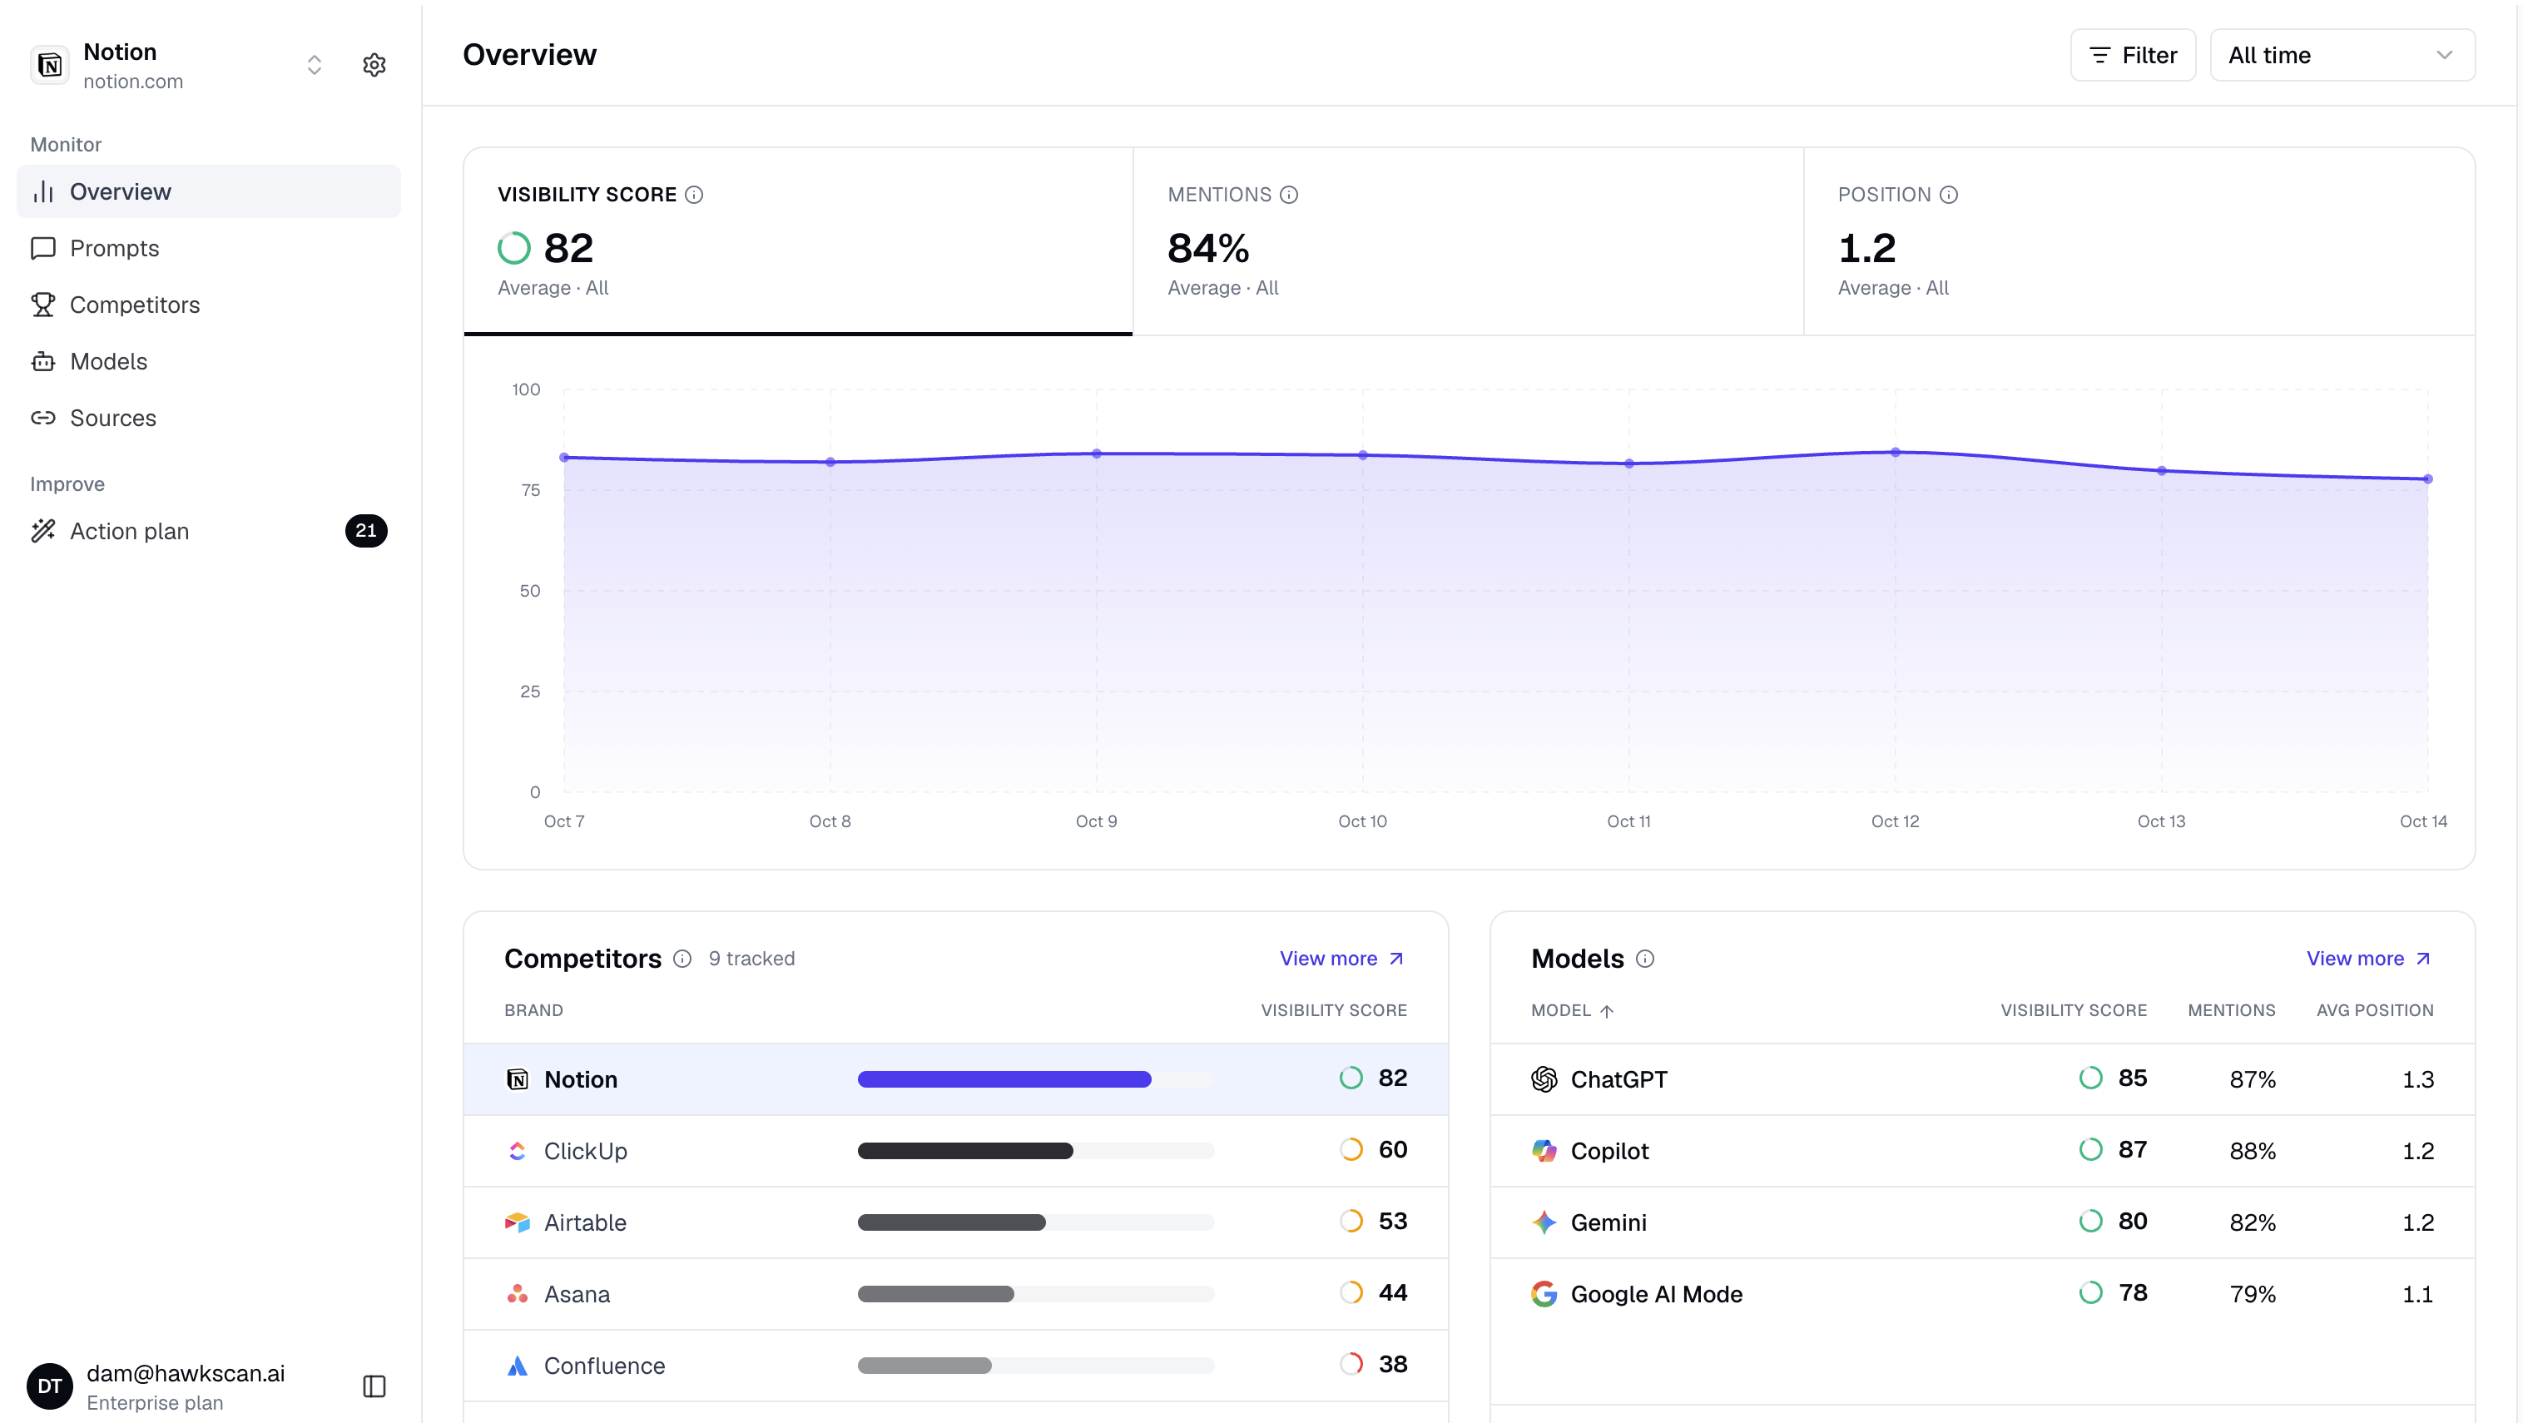Expand the Notion workspace switcher chevrons
This screenshot has height=1423, width=2523.
tap(315, 65)
